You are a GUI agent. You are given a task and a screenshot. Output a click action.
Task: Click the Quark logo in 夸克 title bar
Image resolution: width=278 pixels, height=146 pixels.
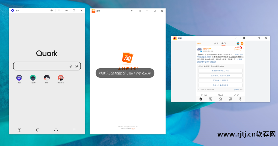(13, 11)
